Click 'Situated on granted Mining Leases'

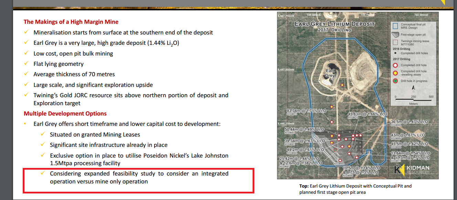pos(95,134)
